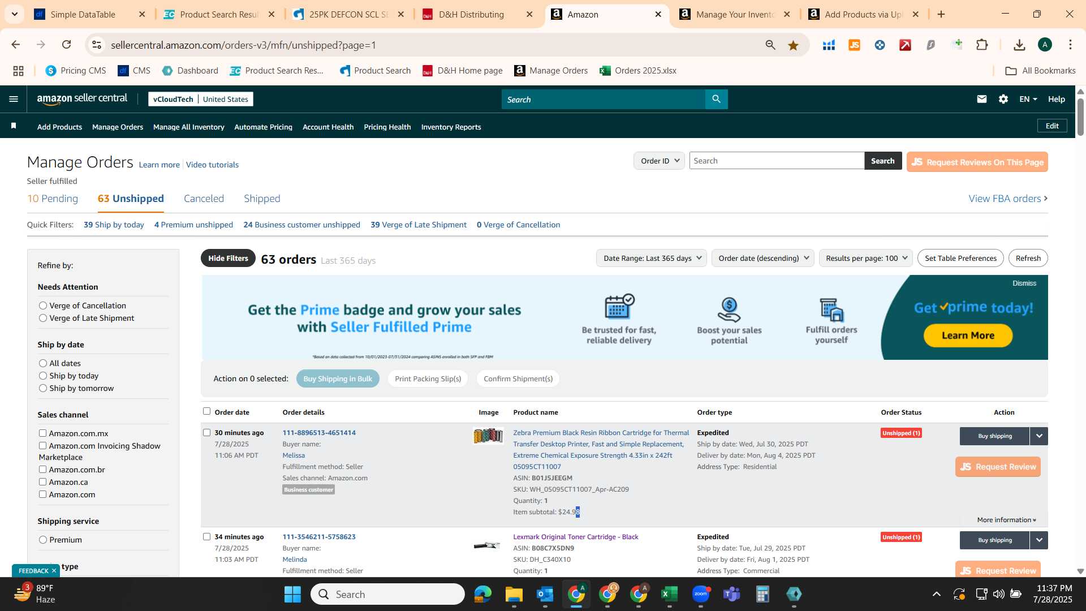Click the Seller Central top search field
Image resolution: width=1086 pixels, height=611 pixels.
click(x=603, y=99)
